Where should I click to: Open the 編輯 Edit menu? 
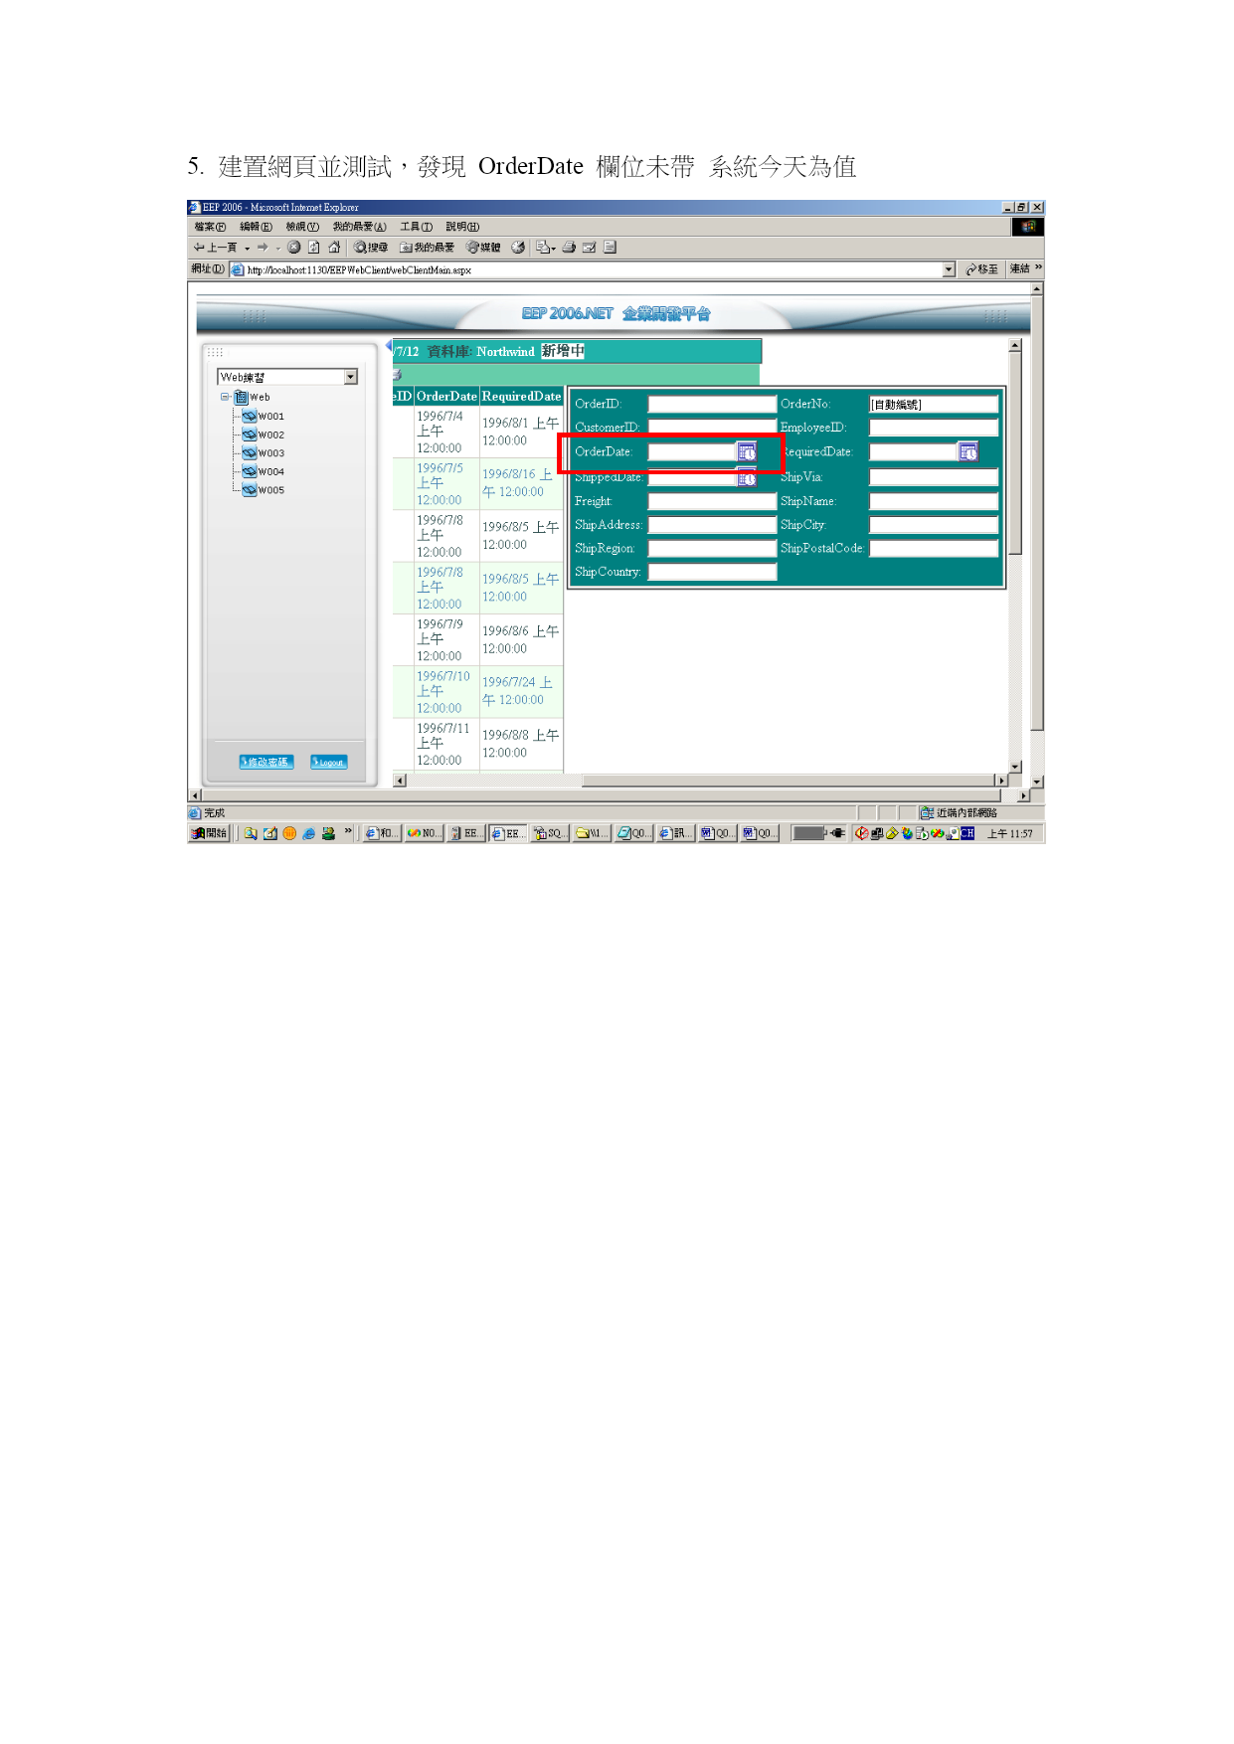click(x=256, y=227)
